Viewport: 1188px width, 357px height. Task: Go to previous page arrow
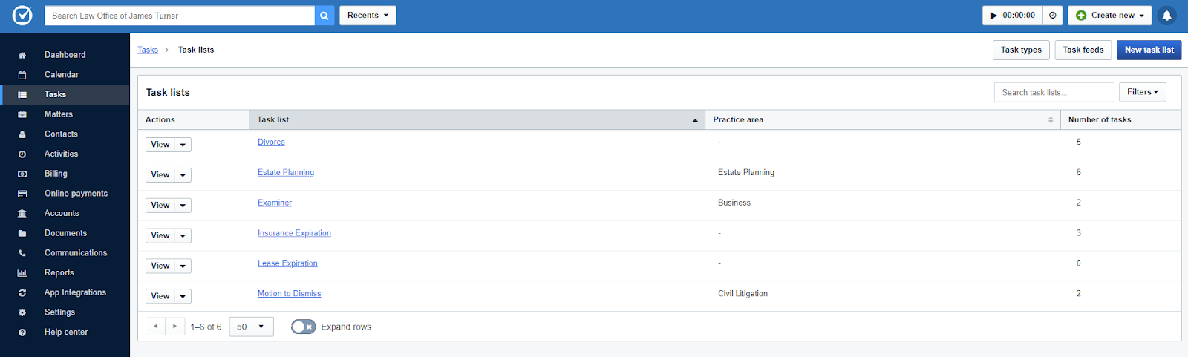click(155, 327)
